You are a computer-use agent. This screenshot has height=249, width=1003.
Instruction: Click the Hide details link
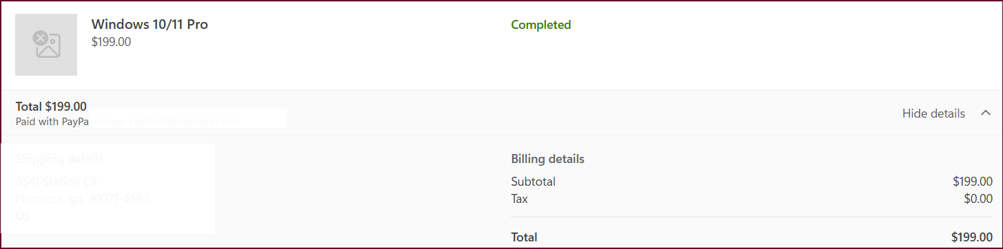pyautogui.click(x=933, y=113)
